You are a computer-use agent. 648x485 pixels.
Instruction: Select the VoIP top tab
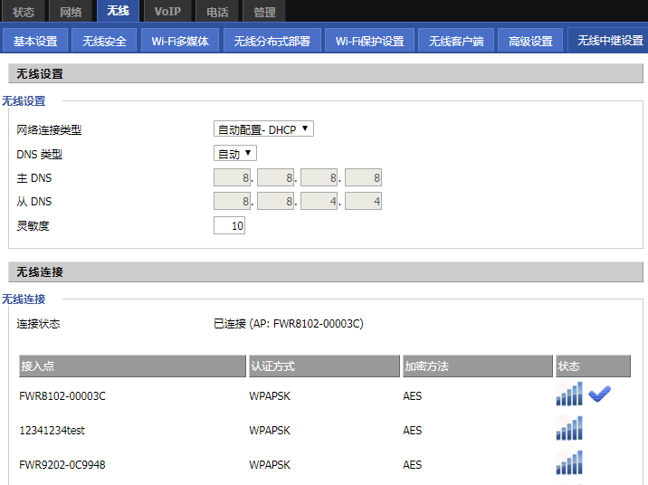coord(167,11)
